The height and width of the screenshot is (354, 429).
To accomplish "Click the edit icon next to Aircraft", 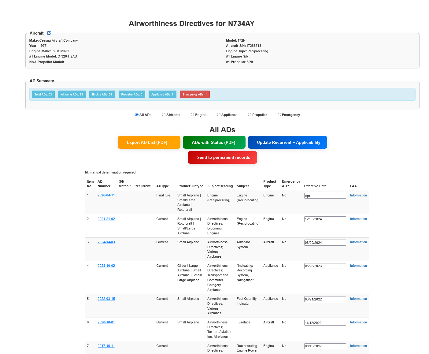I will (x=49, y=33).
